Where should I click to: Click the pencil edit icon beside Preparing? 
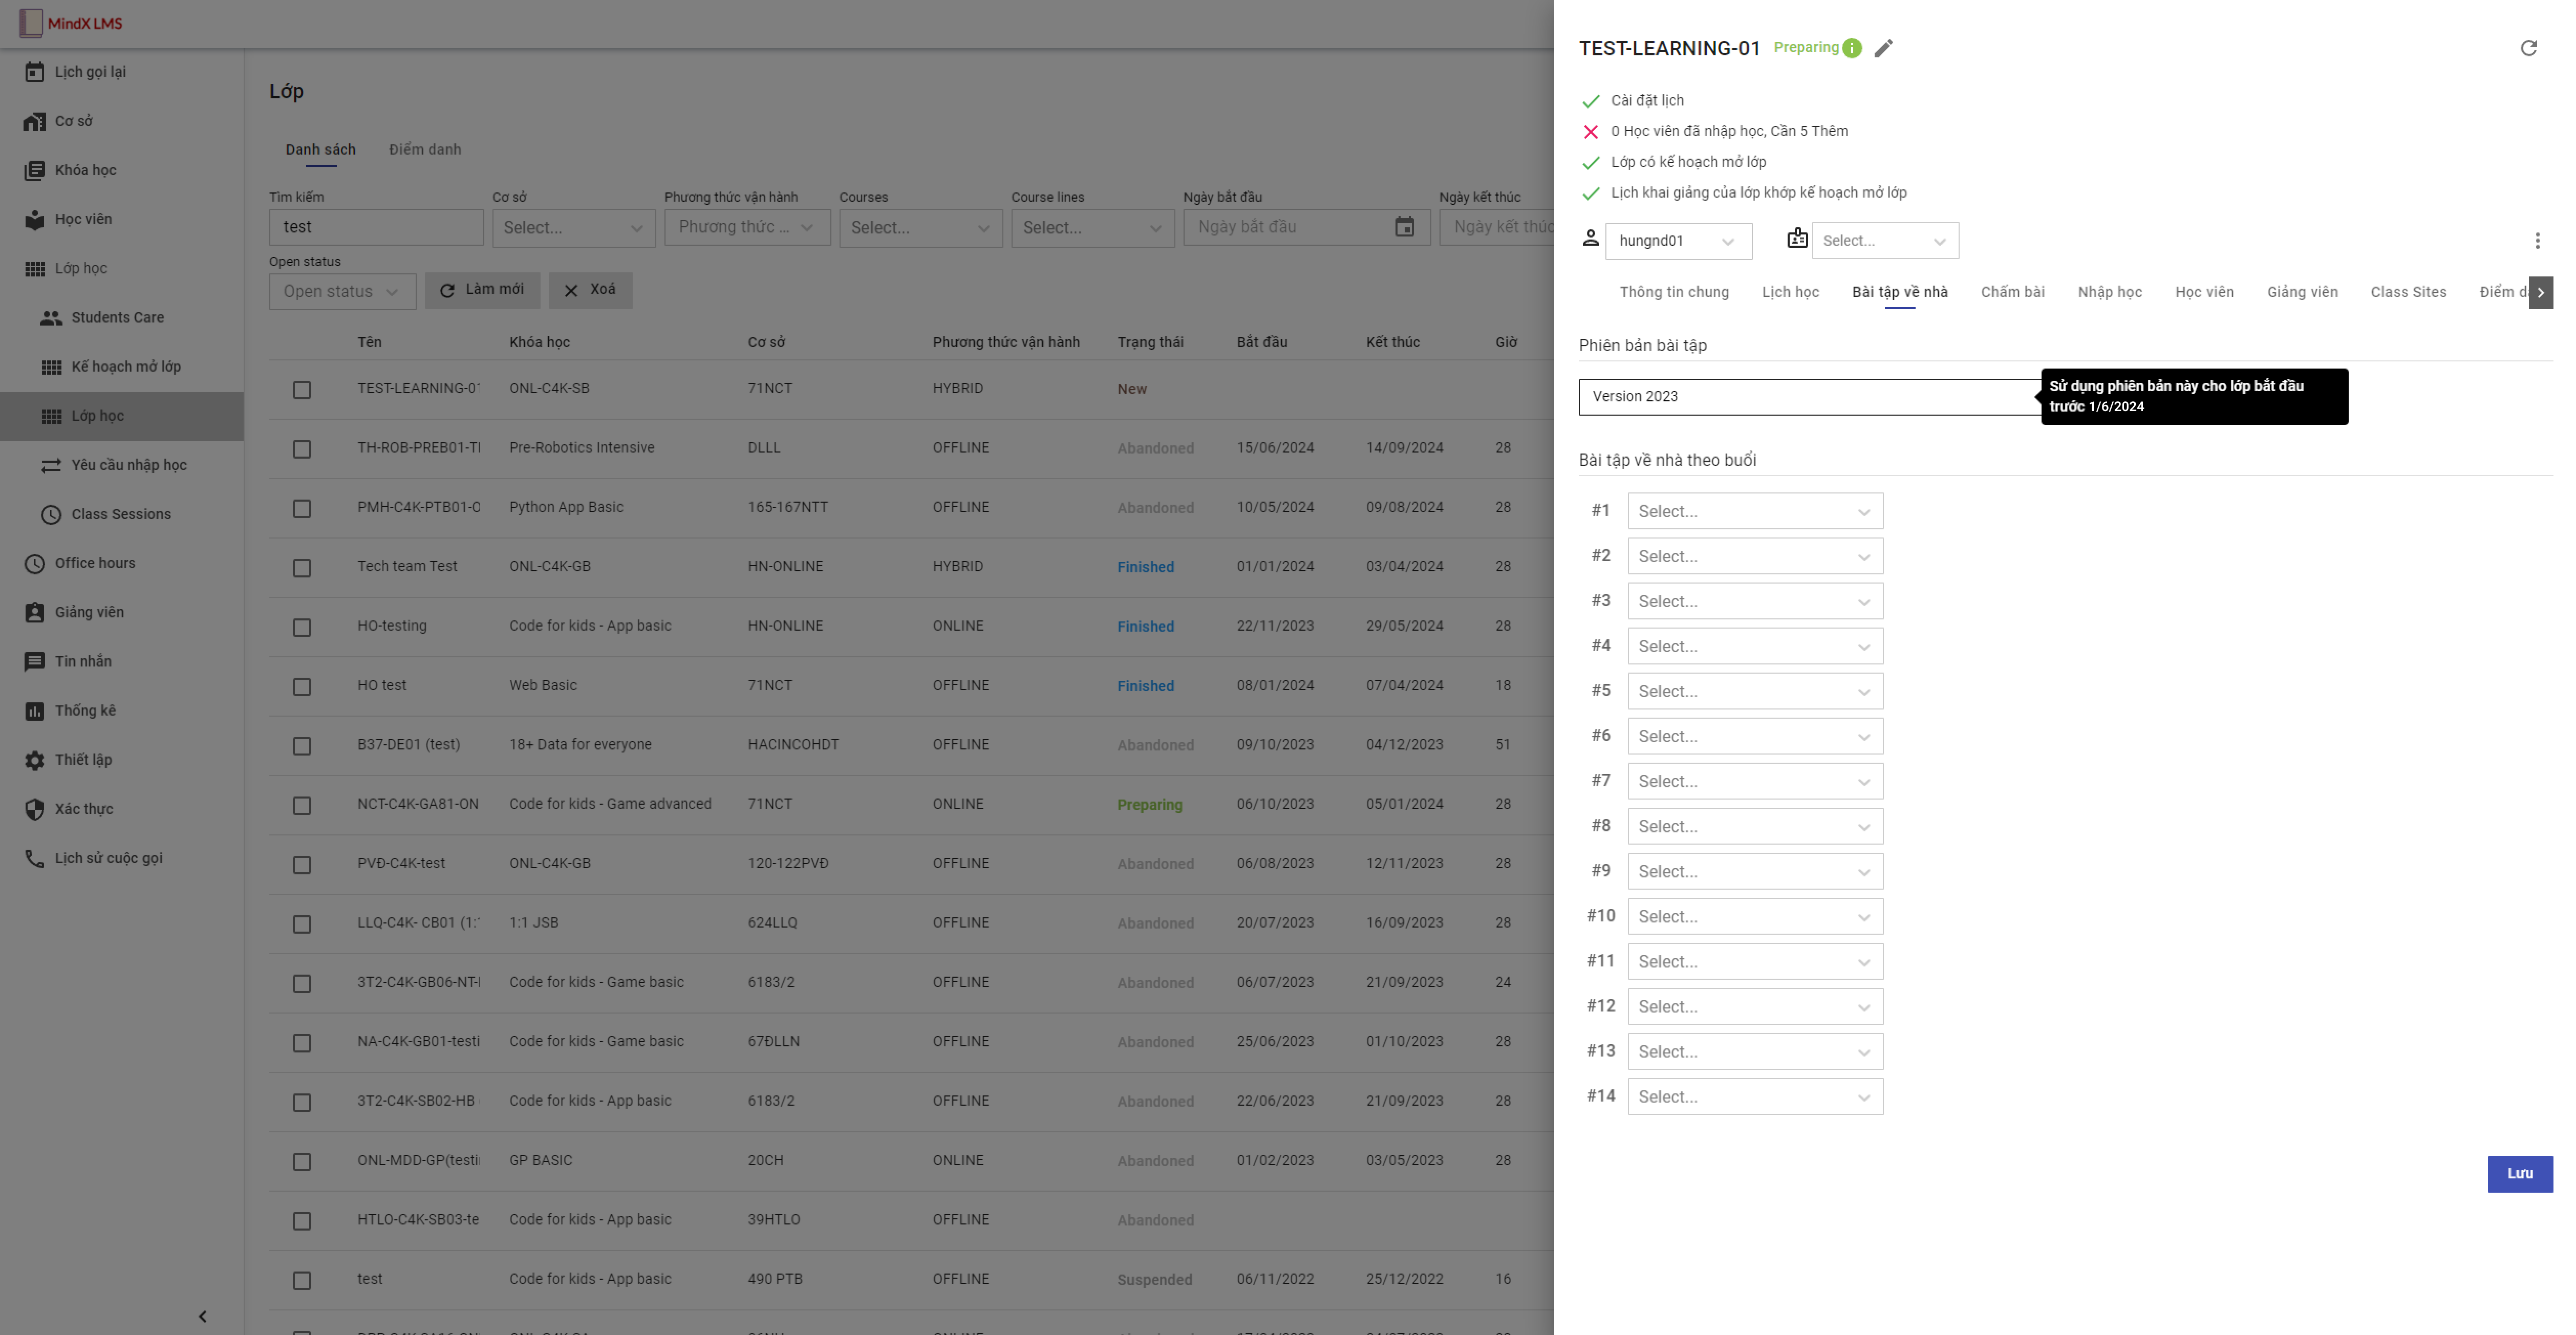pyautogui.click(x=1884, y=48)
